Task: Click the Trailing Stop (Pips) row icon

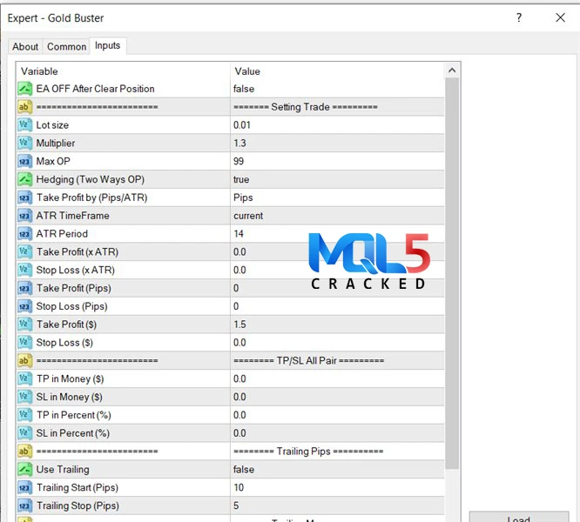Action: click(x=24, y=505)
